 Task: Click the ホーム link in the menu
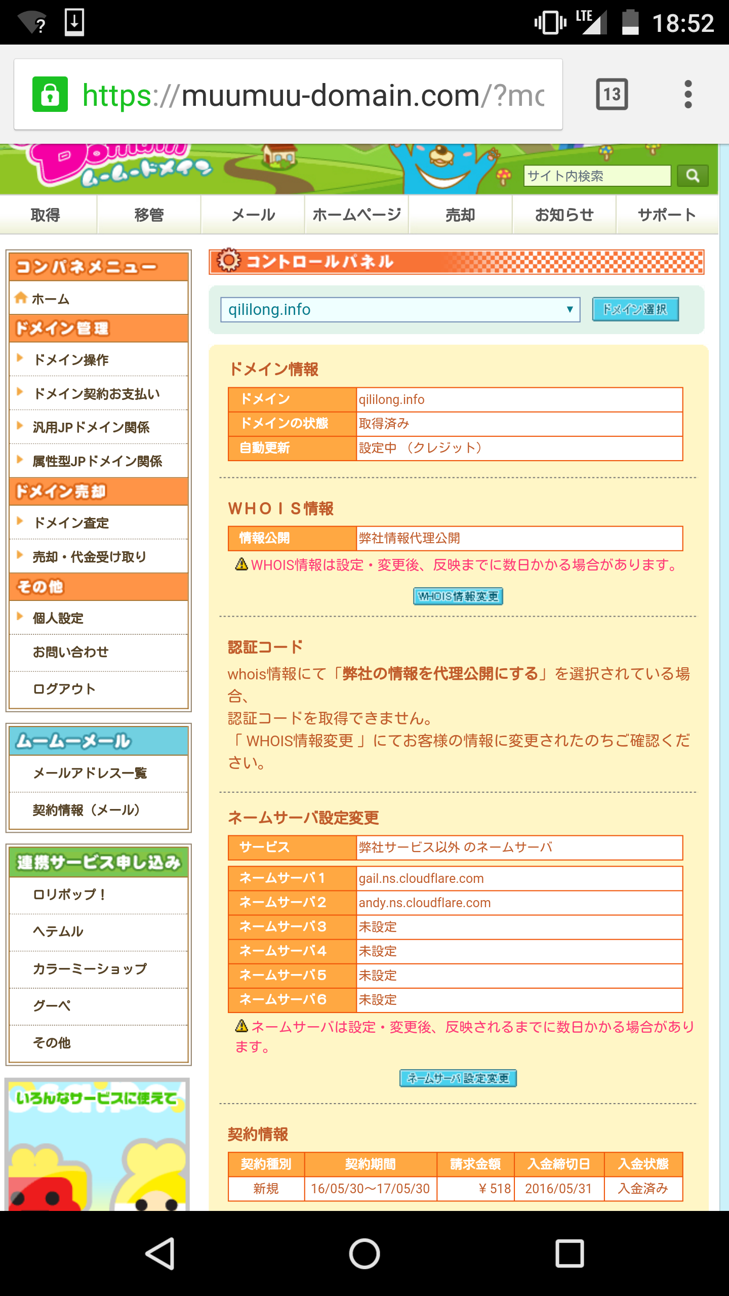[51, 299]
